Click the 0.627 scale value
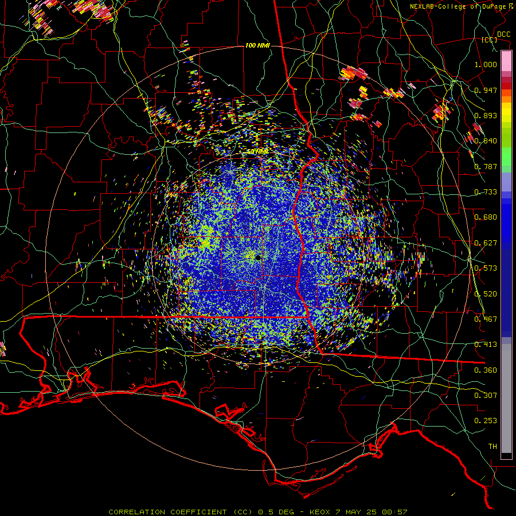This screenshot has width=516, height=516. pos(486,243)
